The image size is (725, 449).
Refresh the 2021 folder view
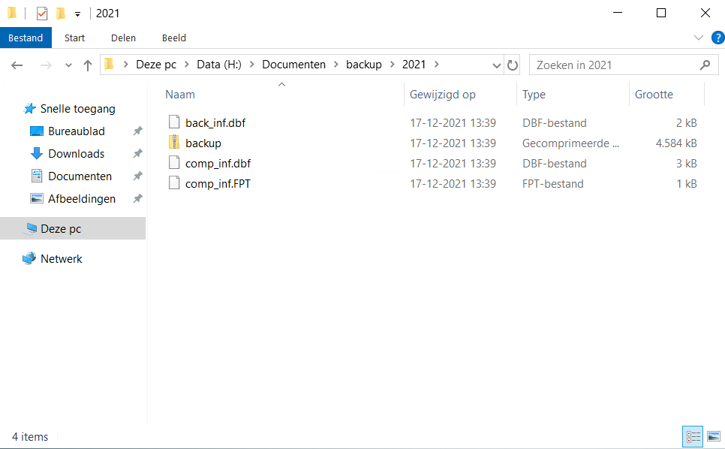coord(513,65)
